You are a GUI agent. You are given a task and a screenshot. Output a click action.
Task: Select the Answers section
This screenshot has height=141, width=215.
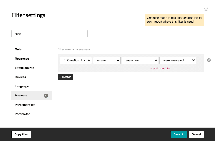click(31, 95)
